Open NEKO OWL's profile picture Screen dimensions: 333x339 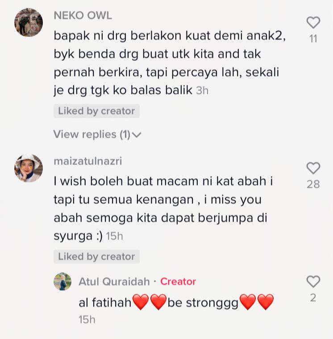click(x=29, y=22)
